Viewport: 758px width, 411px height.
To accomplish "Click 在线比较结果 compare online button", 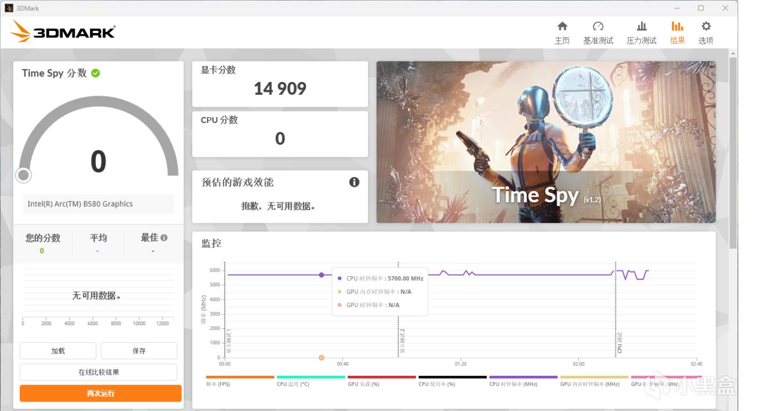I will (x=99, y=372).
